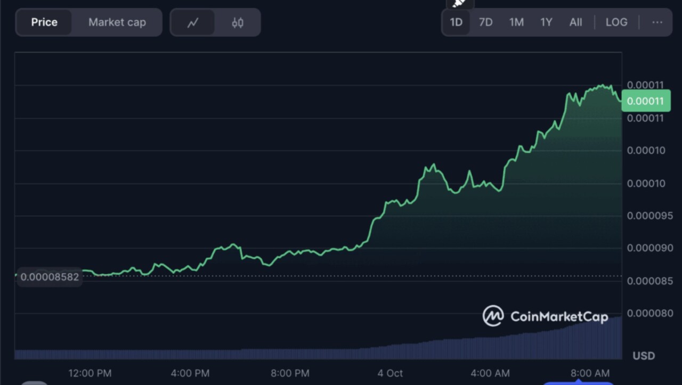
Task: Select the 1D time range
Action: point(456,22)
